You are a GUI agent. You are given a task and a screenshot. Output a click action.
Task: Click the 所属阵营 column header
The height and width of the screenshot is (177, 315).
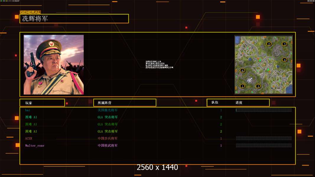[x=105, y=103]
